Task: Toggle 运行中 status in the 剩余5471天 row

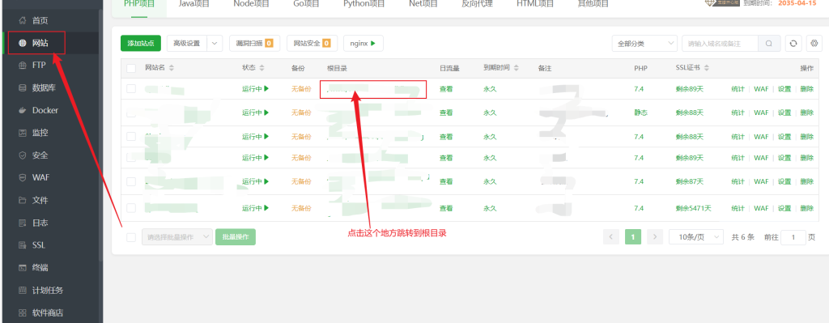Action: pyautogui.click(x=255, y=208)
